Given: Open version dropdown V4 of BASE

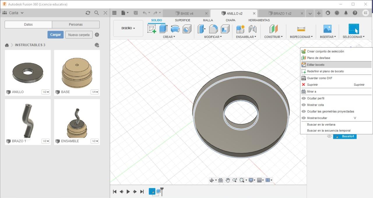Looking at the screenshot, I should [x=95, y=92].
